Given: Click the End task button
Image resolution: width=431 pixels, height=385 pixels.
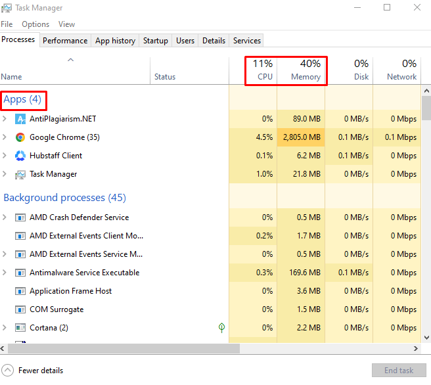Looking at the screenshot, I should tap(399, 371).
